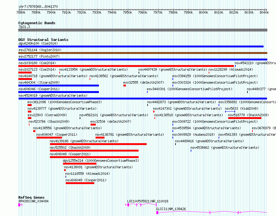Image resolution: width=276 pixels, height=216 pixels.
Task: Select esv3440301 1000Genomes Pilot label
Action: (x=189, y=89)
